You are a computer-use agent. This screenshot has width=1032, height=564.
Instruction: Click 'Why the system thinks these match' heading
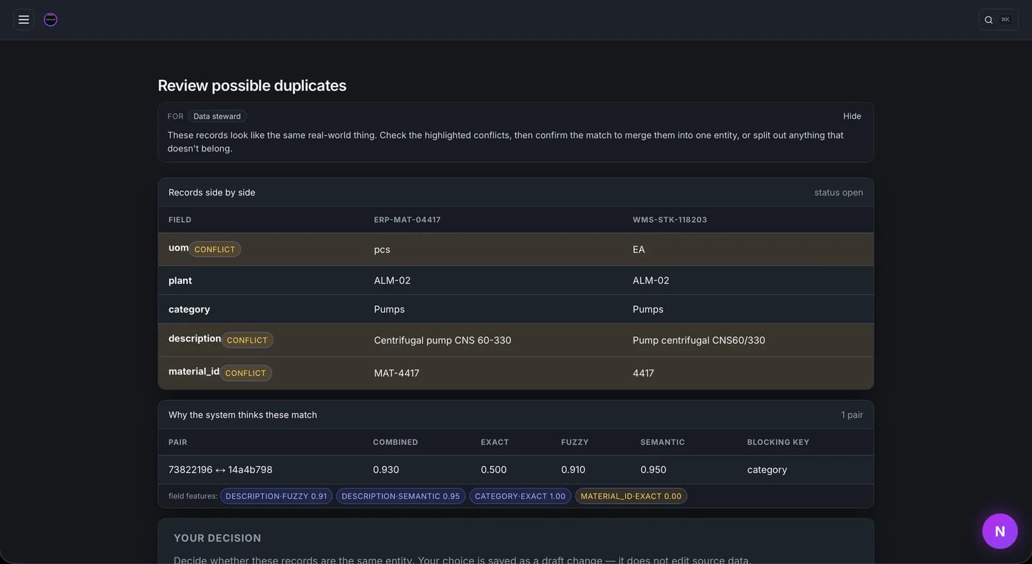point(243,415)
